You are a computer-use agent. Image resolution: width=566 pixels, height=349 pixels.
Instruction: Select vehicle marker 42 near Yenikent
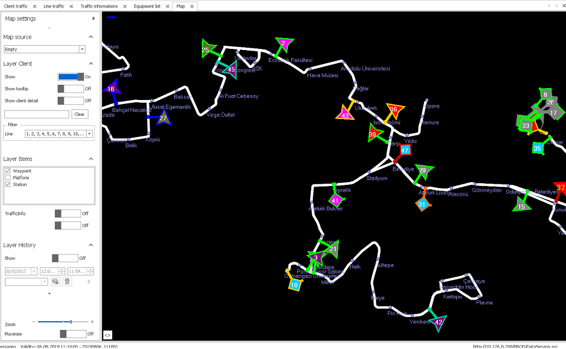[439, 322]
